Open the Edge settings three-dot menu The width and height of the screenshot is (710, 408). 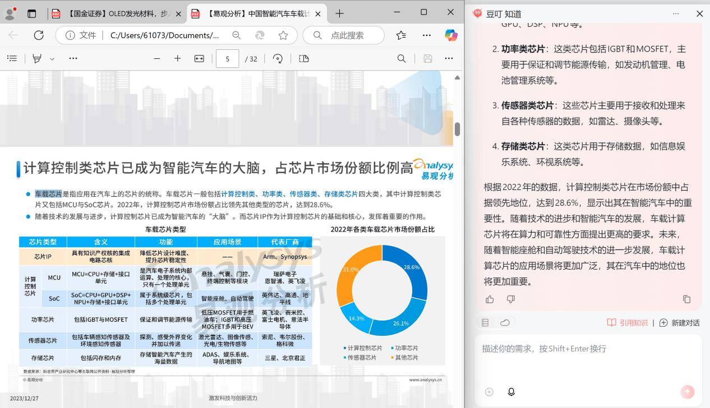tap(426, 35)
